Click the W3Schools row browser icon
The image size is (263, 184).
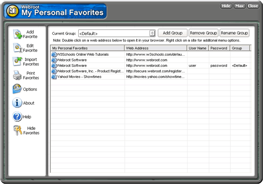pyautogui.click(x=54, y=54)
